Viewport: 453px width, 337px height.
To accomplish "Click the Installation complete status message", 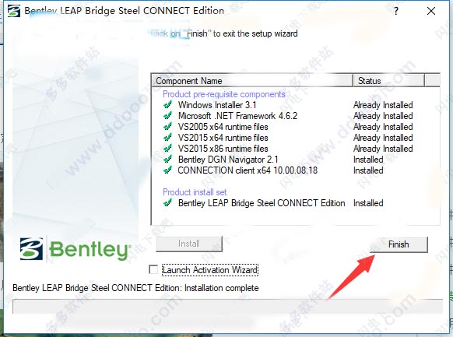I will (135, 288).
